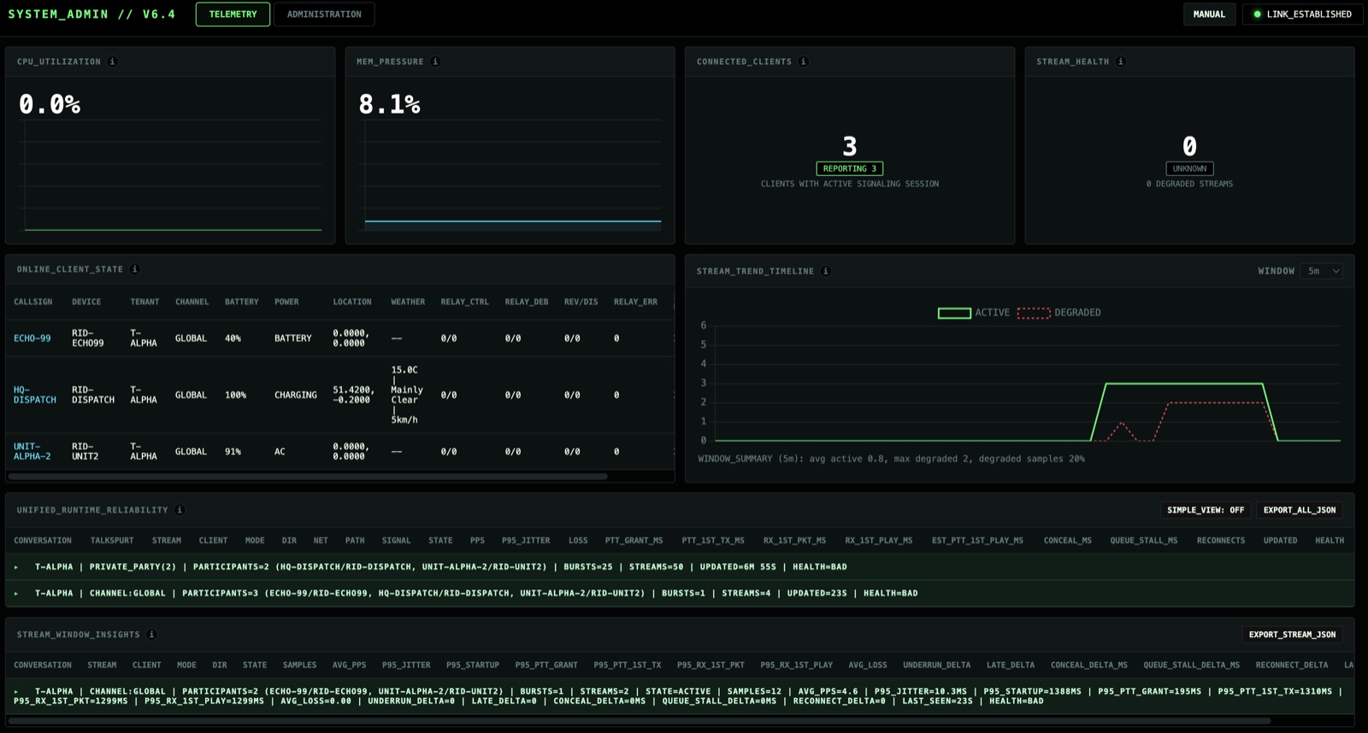Select the CHARGING power cell

tap(296, 395)
